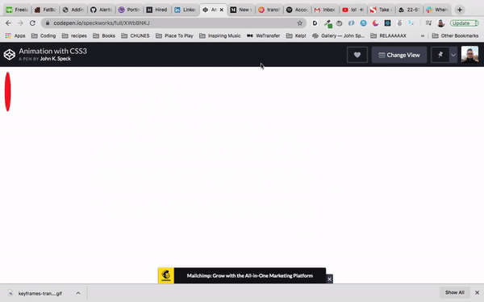Open the WeTransfer bookmark

(x=263, y=35)
